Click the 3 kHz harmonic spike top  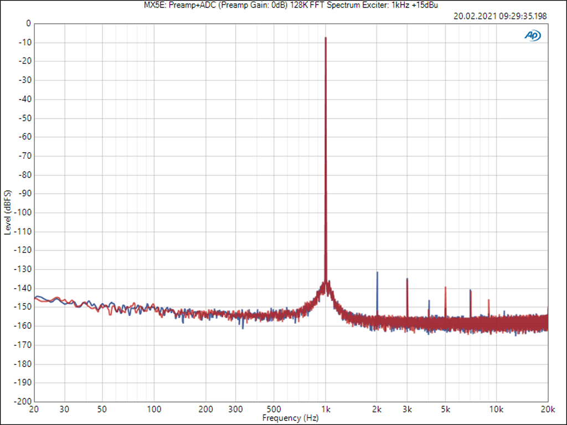tap(407, 279)
